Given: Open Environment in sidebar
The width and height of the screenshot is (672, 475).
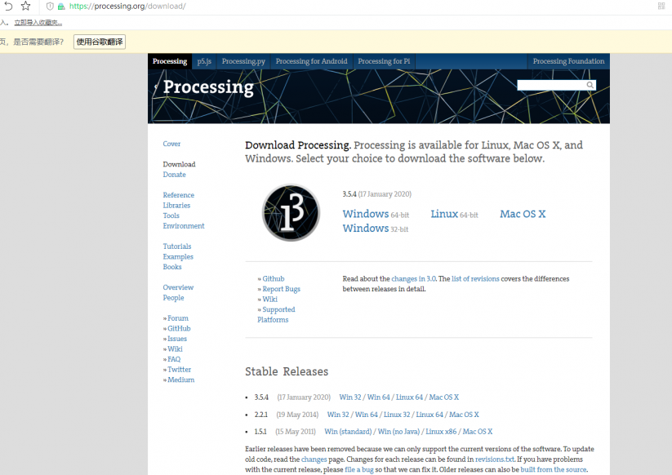Looking at the screenshot, I should pos(184,226).
